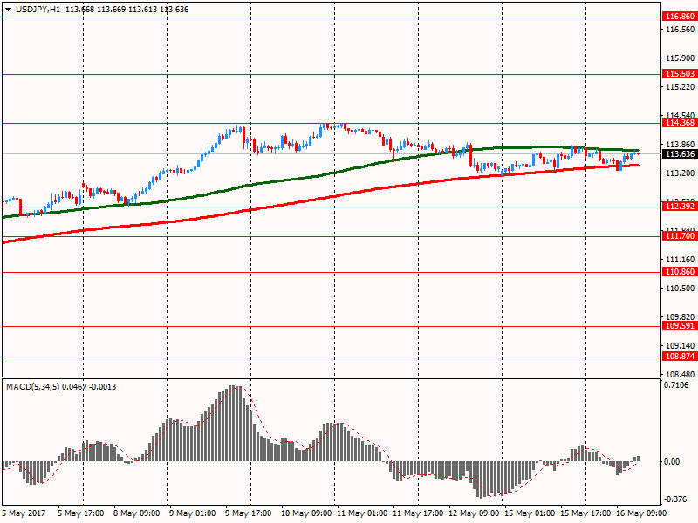Image resolution: width=698 pixels, height=523 pixels.
Task: Click the 110.500 price scale value
Action: (680, 289)
